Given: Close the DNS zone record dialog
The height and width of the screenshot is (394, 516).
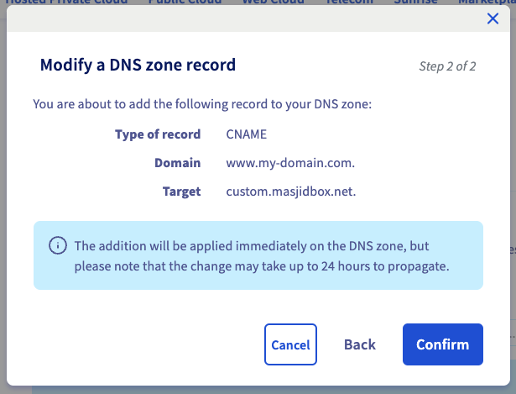Looking at the screenshot, I should coord(493,18).
